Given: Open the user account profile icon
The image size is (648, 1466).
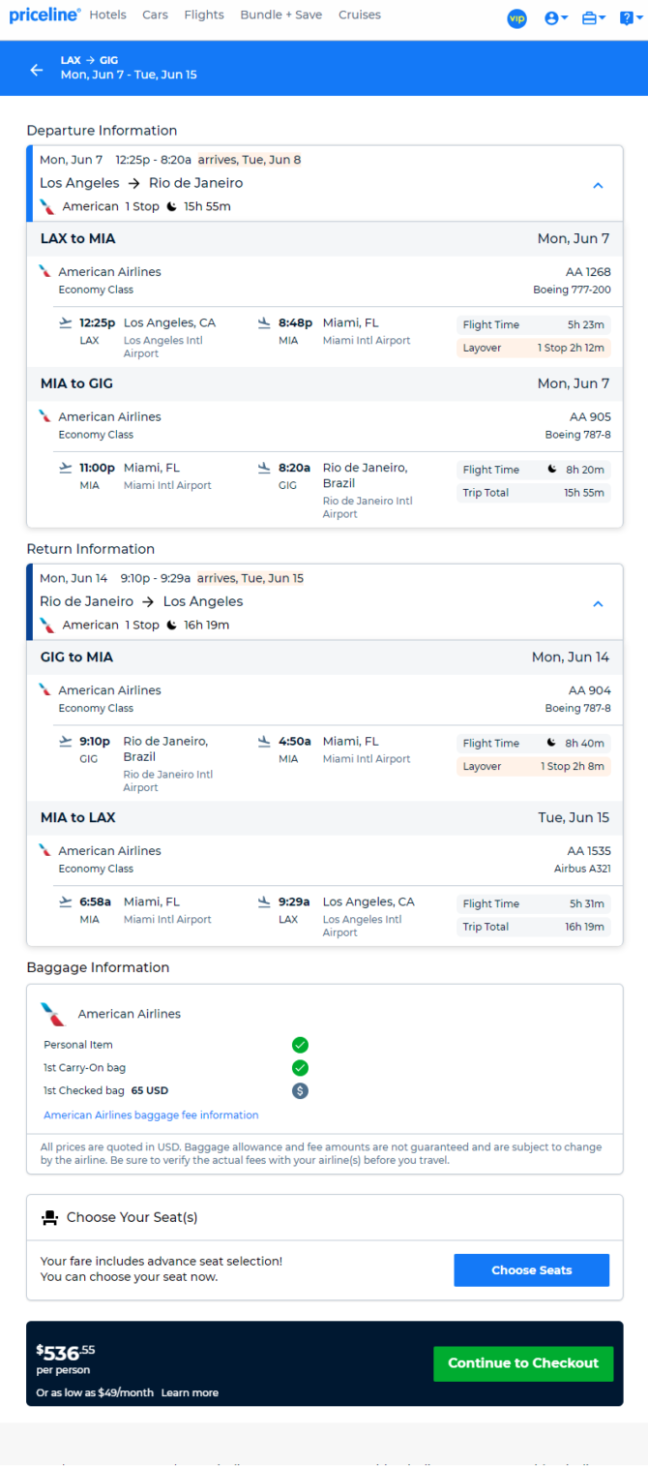Looking at the screenshot, I should [555, 18].
